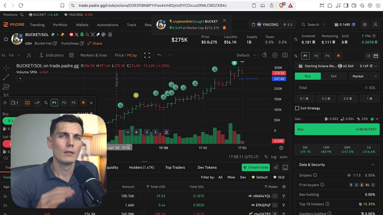The width and height of the screenshot is (383, 215).
Task: Click the magnifier icon beside BUCKET/SOL socials
Action: (x=87, y=34)
